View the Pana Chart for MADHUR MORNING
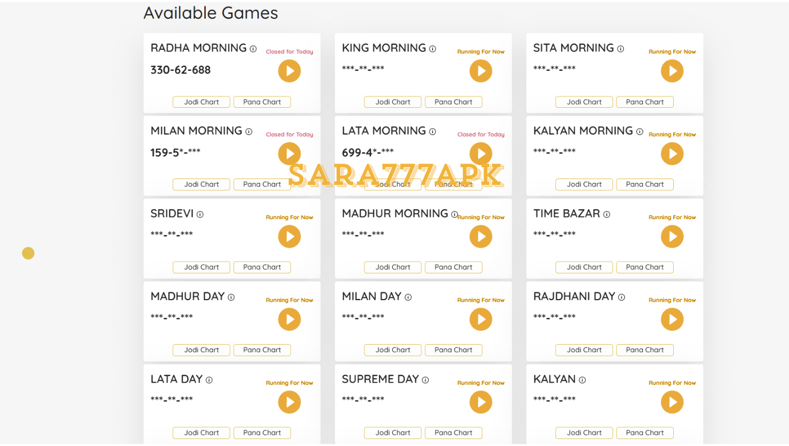Viewport: 789px width, 446px height. [453, 267]
